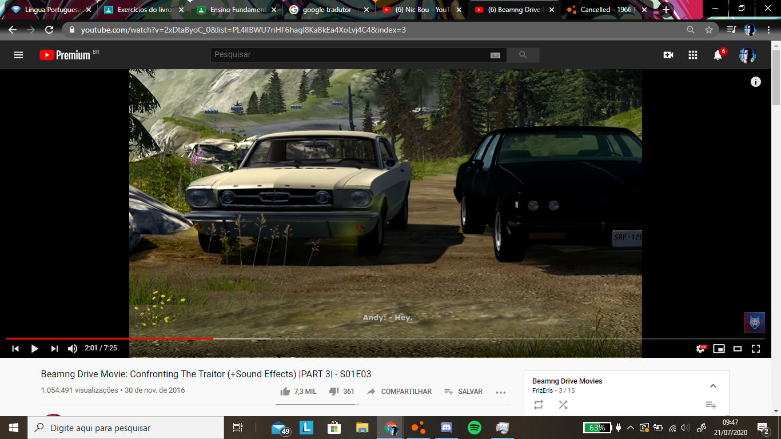
Task: Open Task View on the taskbar
Action: [x=238, y=428]
